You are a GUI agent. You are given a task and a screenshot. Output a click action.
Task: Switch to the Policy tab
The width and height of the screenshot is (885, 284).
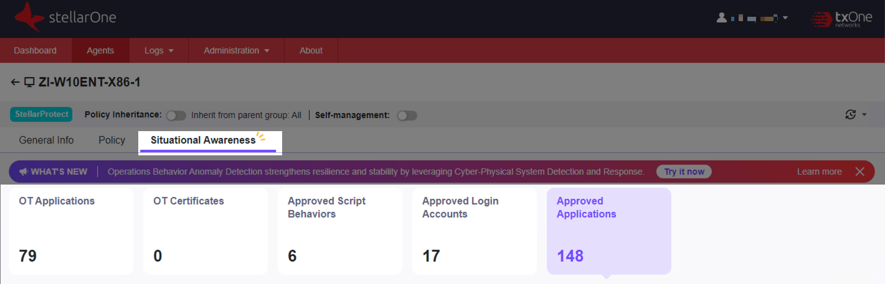pyautogui.click(x=111, y=140)
